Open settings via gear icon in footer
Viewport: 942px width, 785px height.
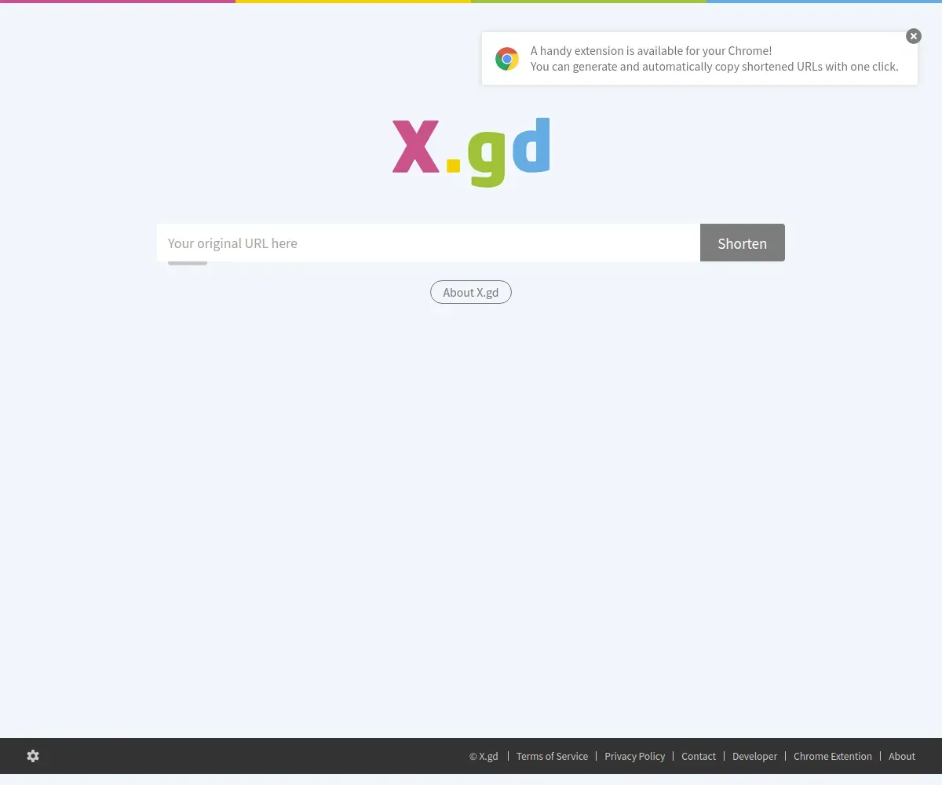(x=33, y=756)
